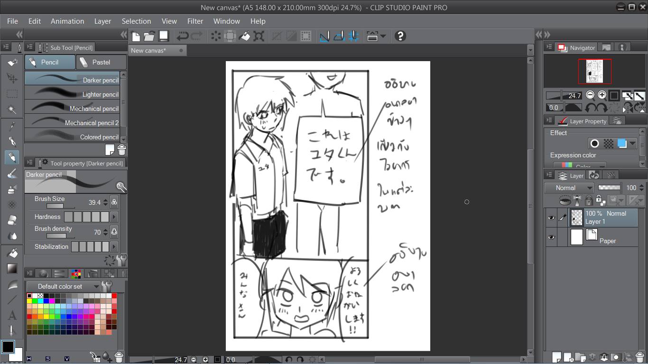The width and height of the screenshot is (648, 364).
Task: Select the Gradient tool
Action: tap(12, 269)
